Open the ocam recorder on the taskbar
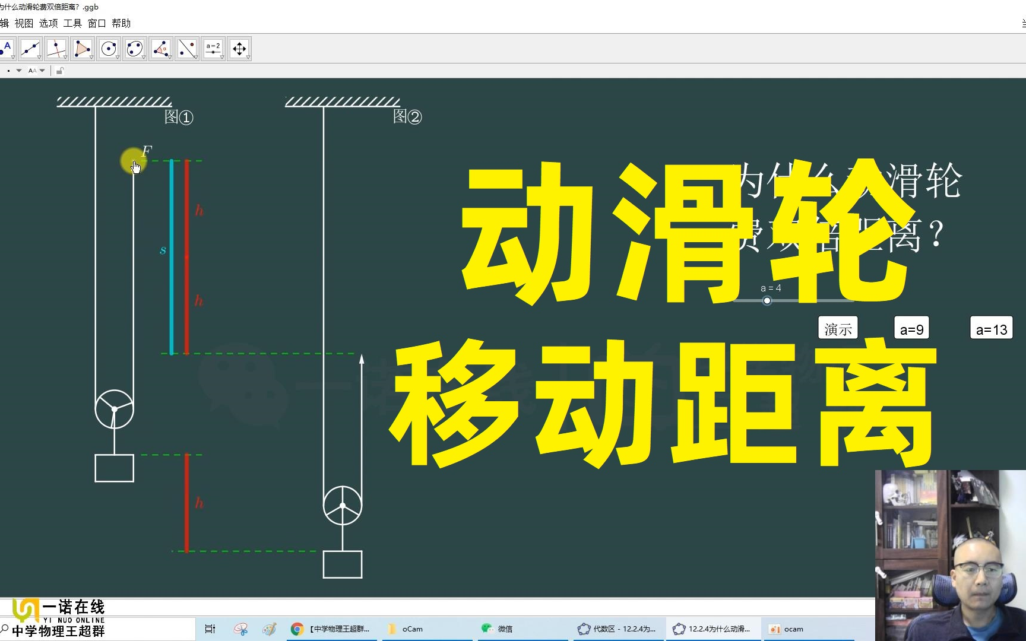The image size is (1026, 641). (807, 629)
